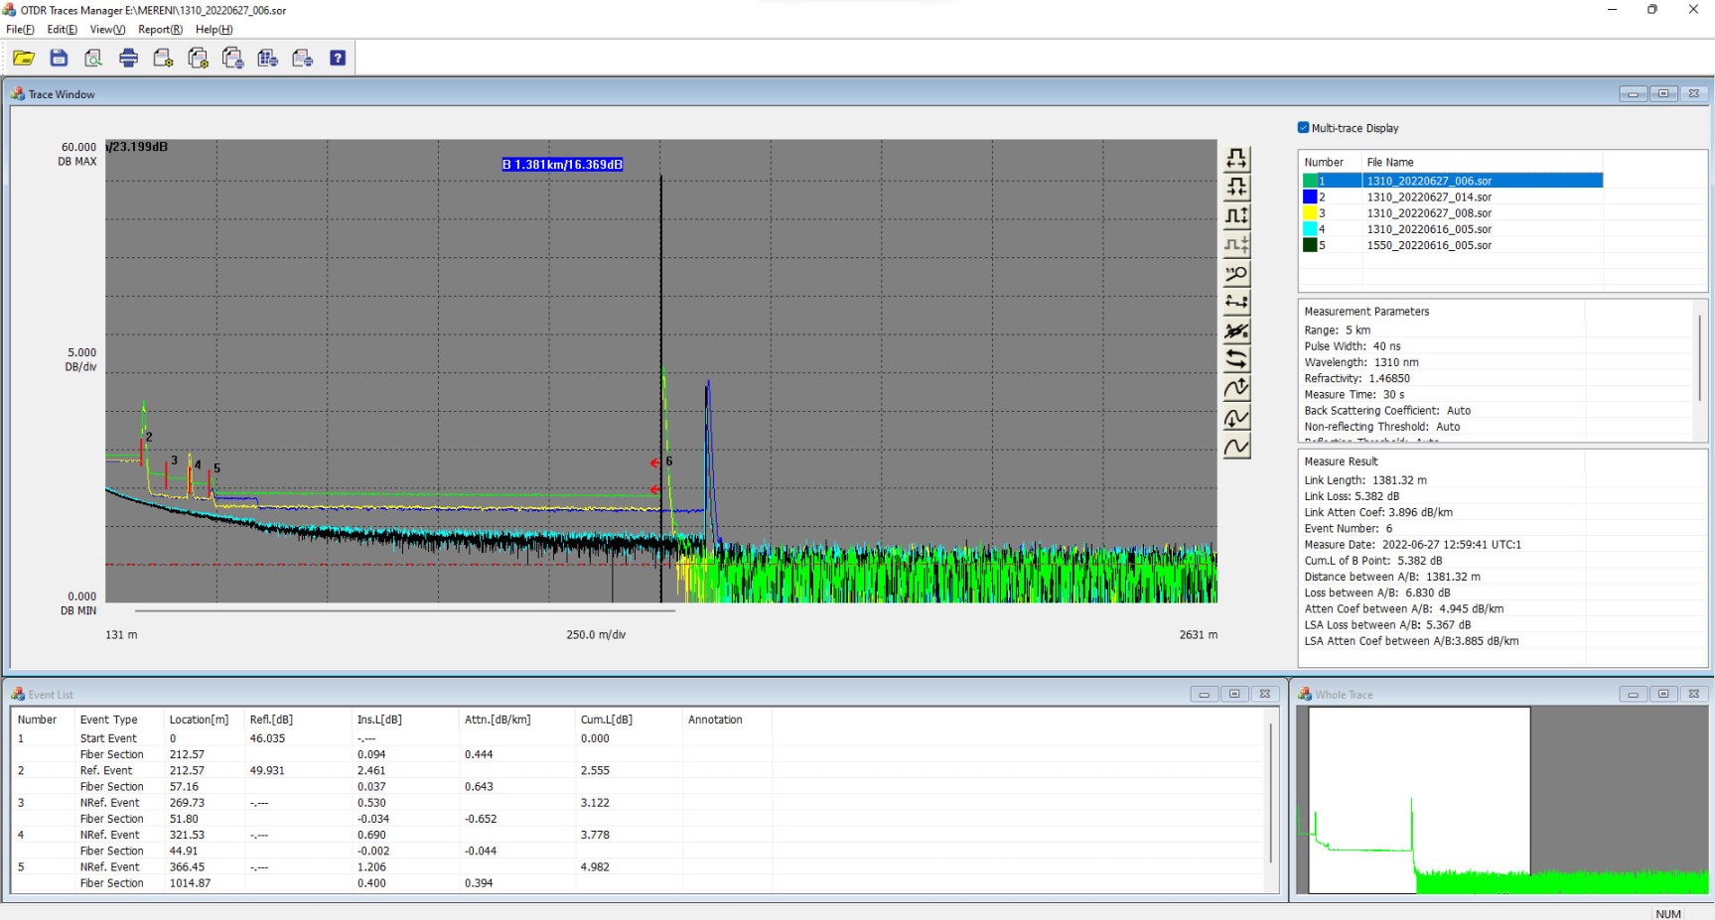Click the save floppy disk icon
1715x920 pixels.
59,59
